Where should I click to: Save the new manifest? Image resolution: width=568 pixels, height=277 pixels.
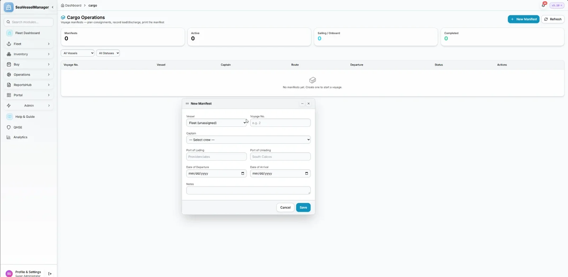[x=303, y=207]
